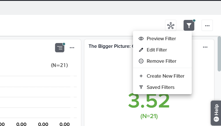221x126 pixels.
Task: Open the left widget's three-dot menu
Action: click(x=72, y=48)
